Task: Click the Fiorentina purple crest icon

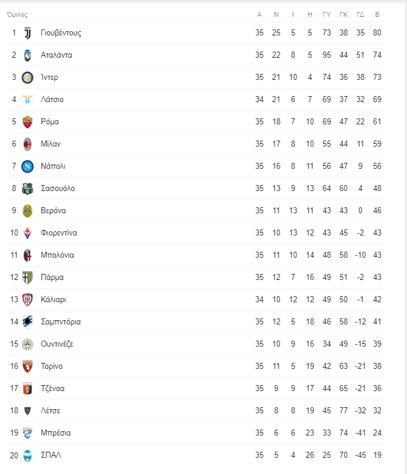Action: click(27, 232)
